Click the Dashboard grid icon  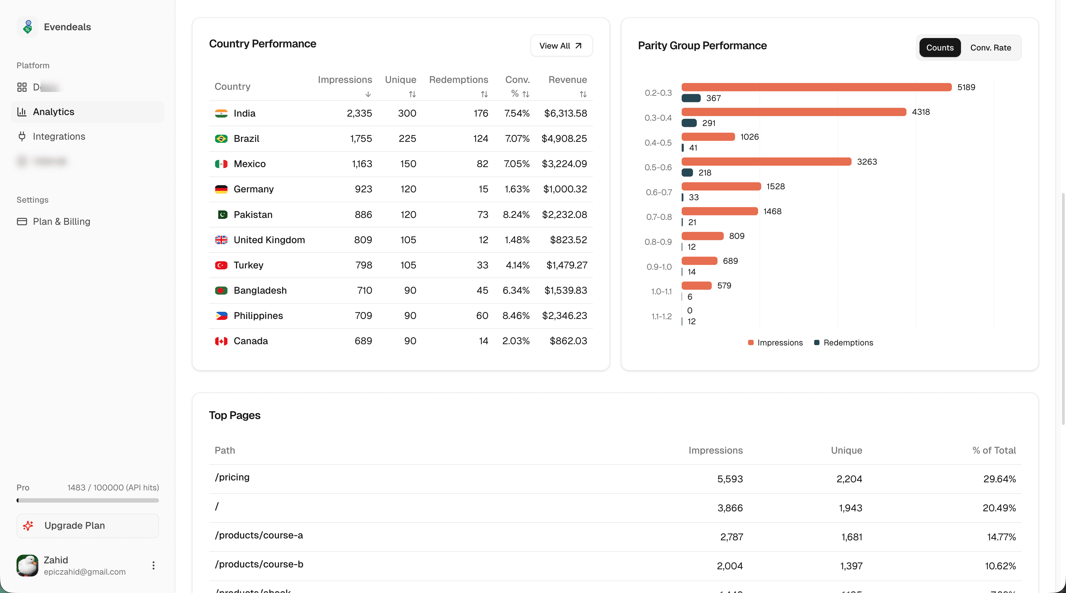point(23,87)
